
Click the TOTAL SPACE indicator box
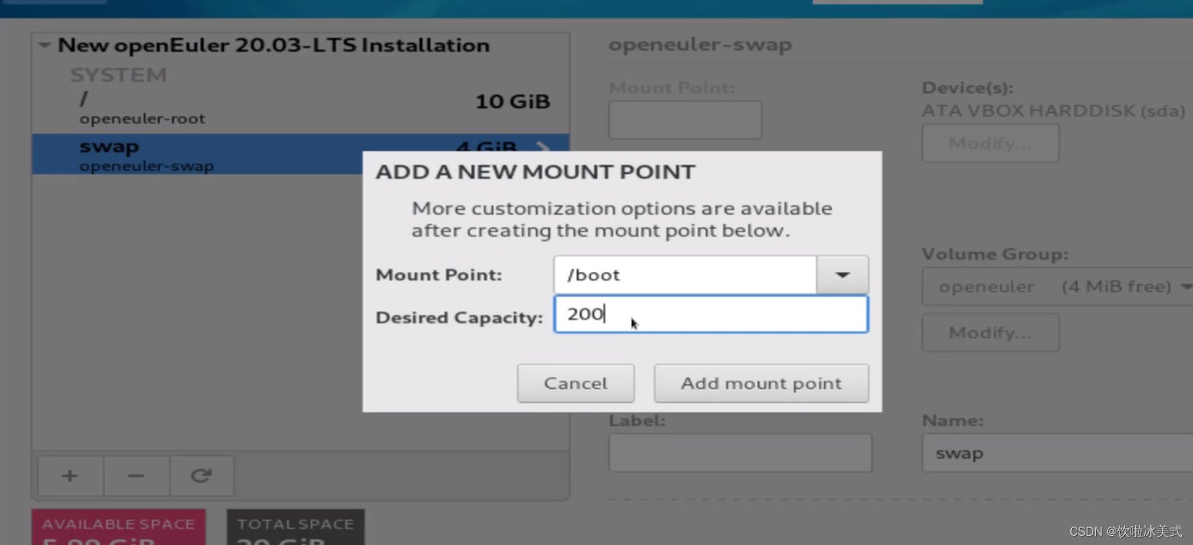pyautogui.click(x=296, y=527)
